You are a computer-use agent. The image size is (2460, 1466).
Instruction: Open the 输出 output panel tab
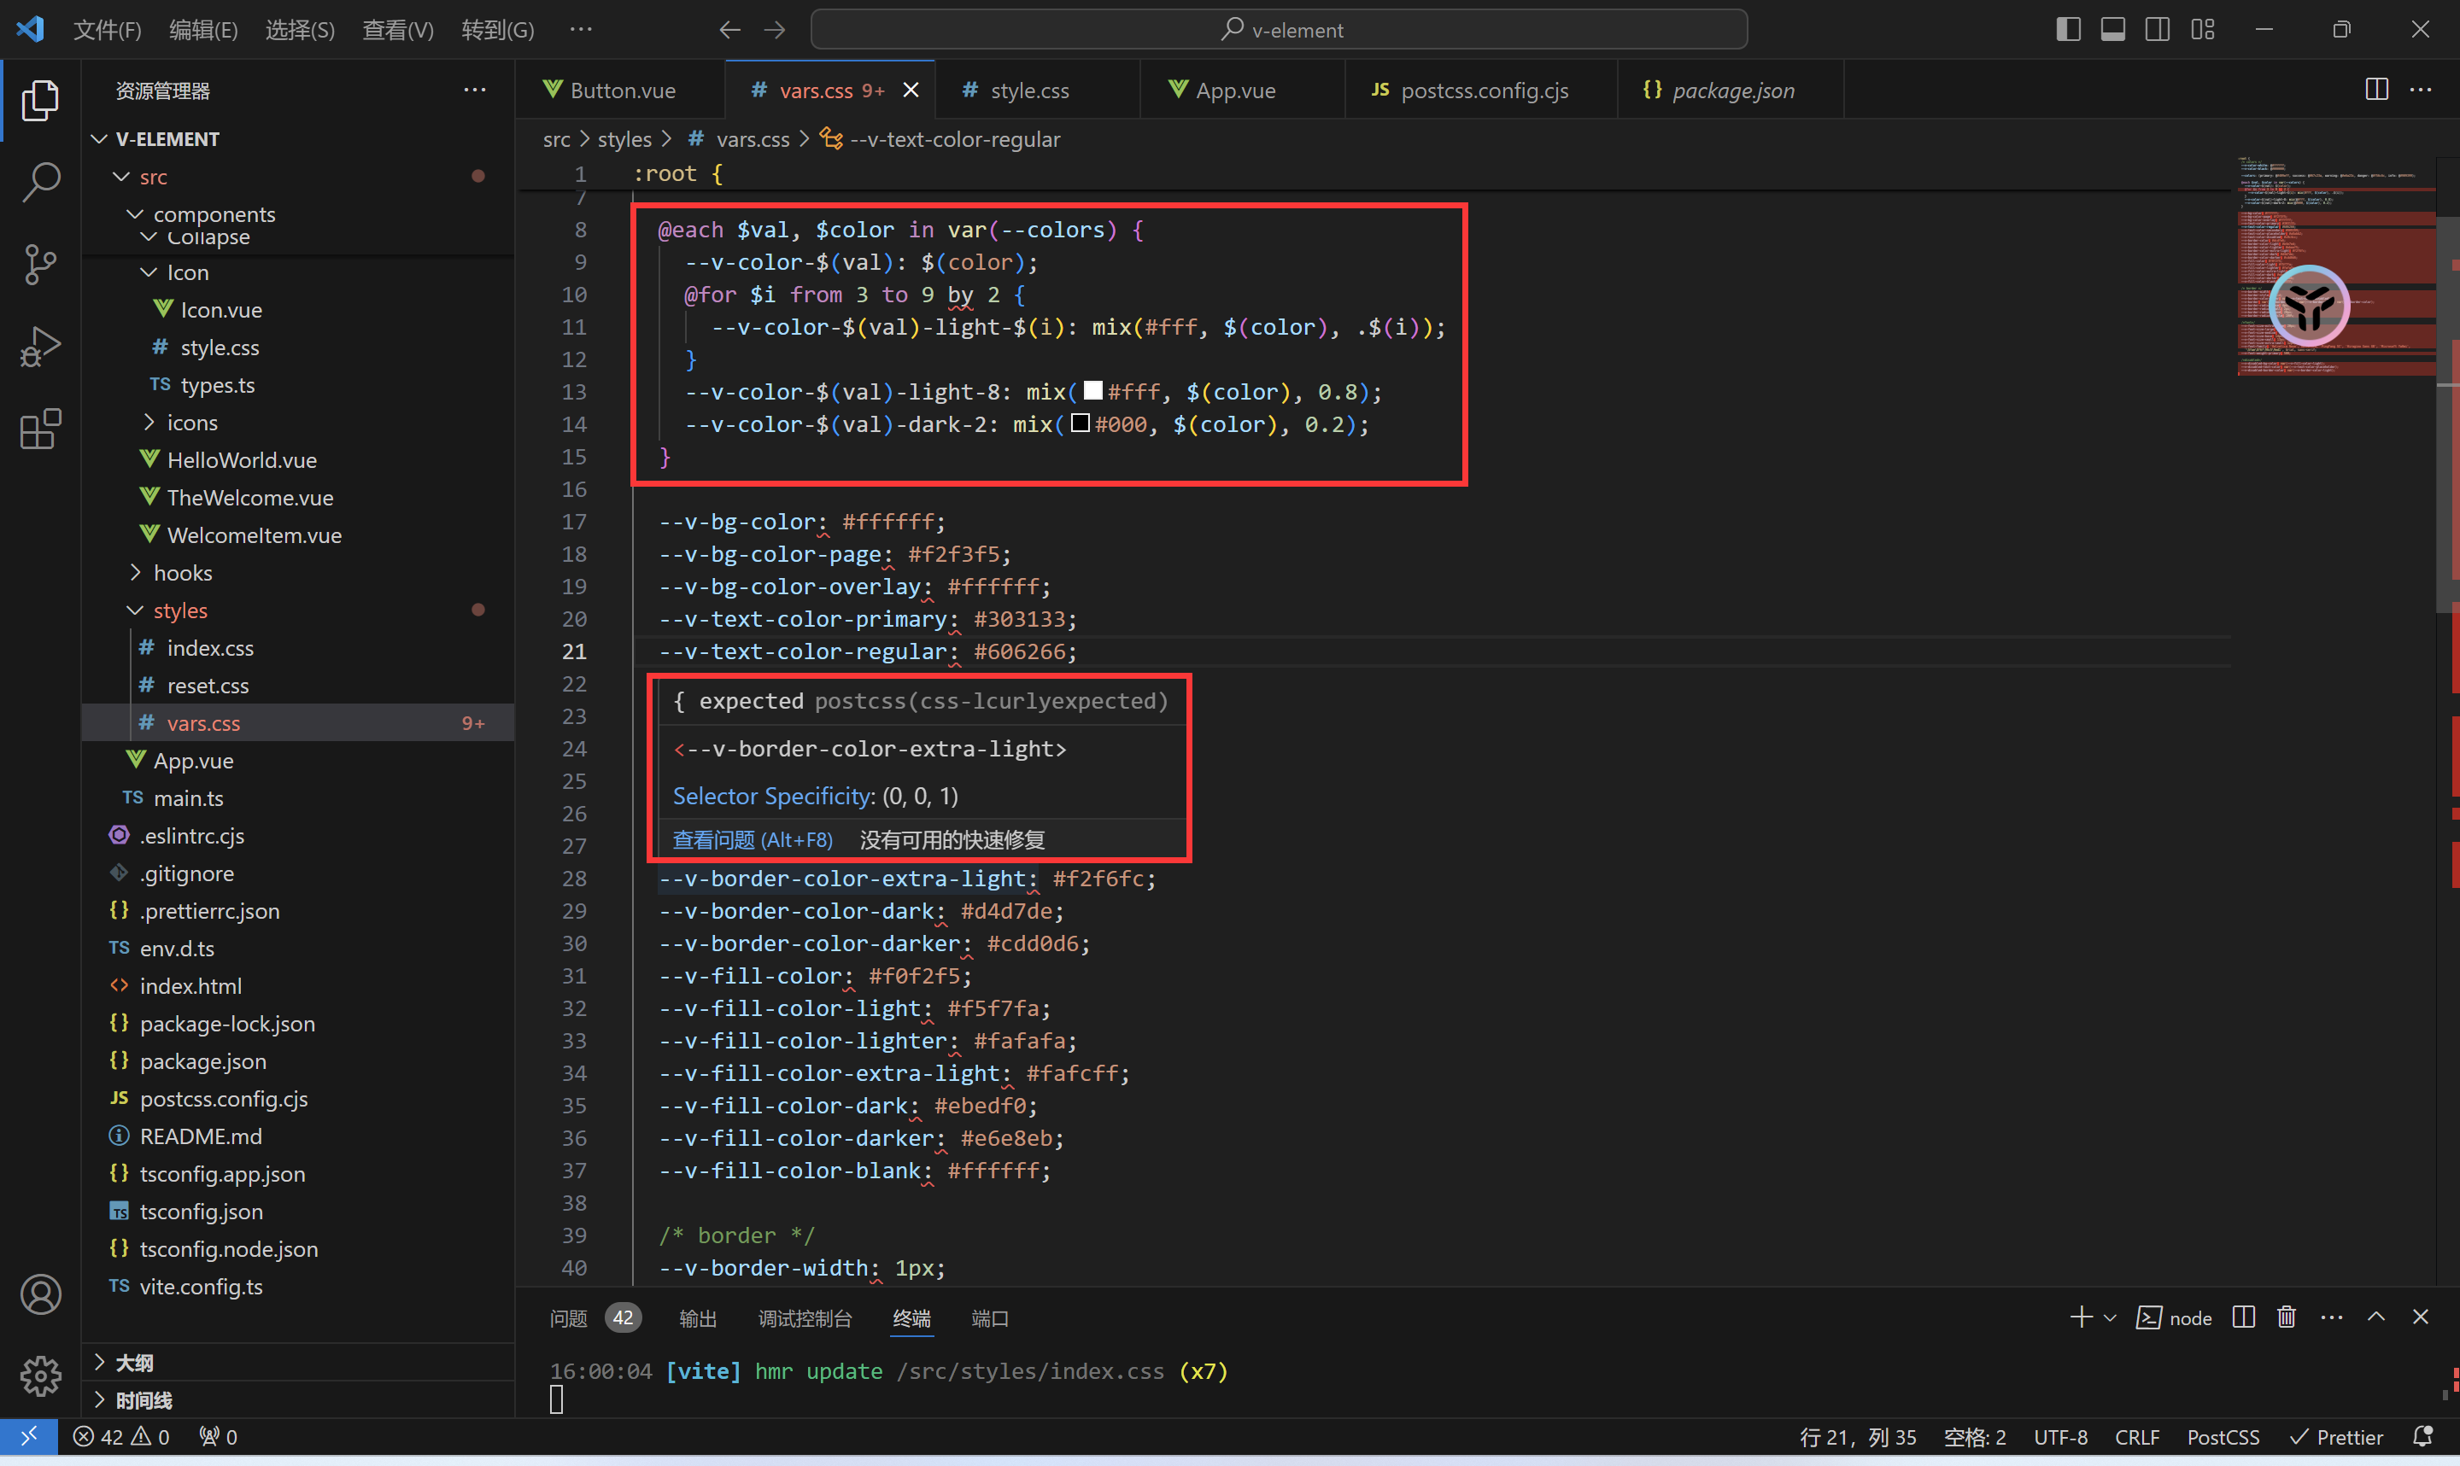(698, 1317)
